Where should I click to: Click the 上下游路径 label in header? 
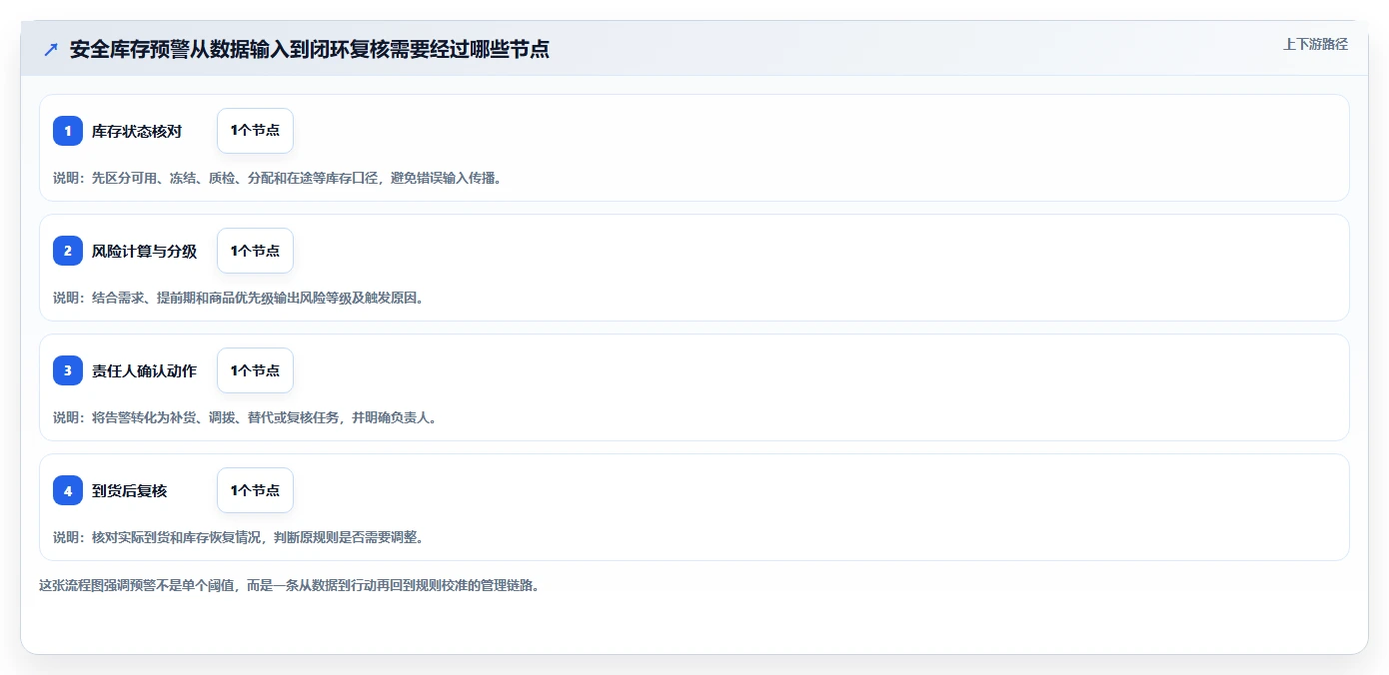[x=1315, y=44]
